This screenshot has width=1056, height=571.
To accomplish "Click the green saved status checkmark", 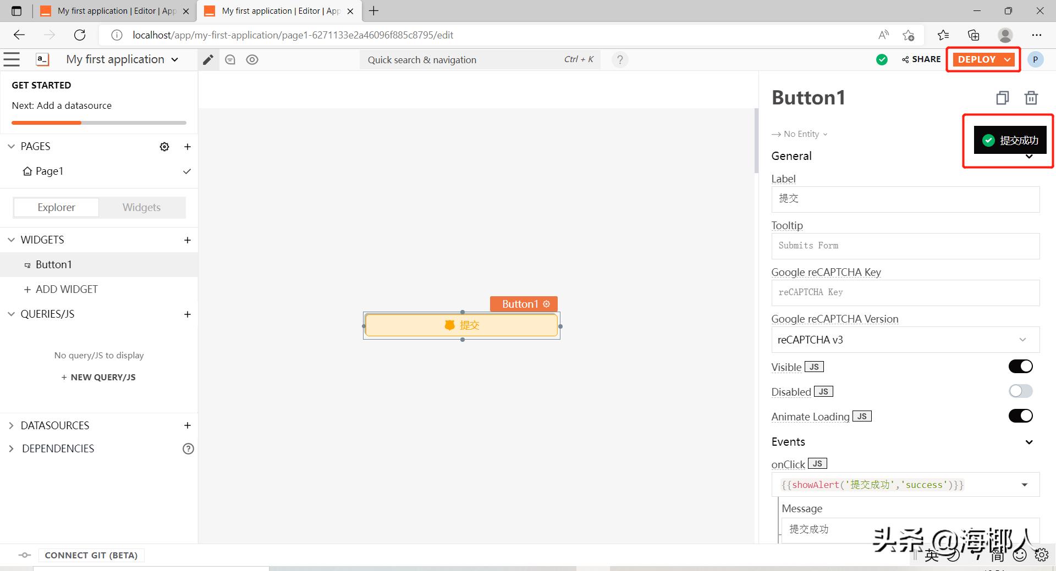I will (x=882, y=59).
